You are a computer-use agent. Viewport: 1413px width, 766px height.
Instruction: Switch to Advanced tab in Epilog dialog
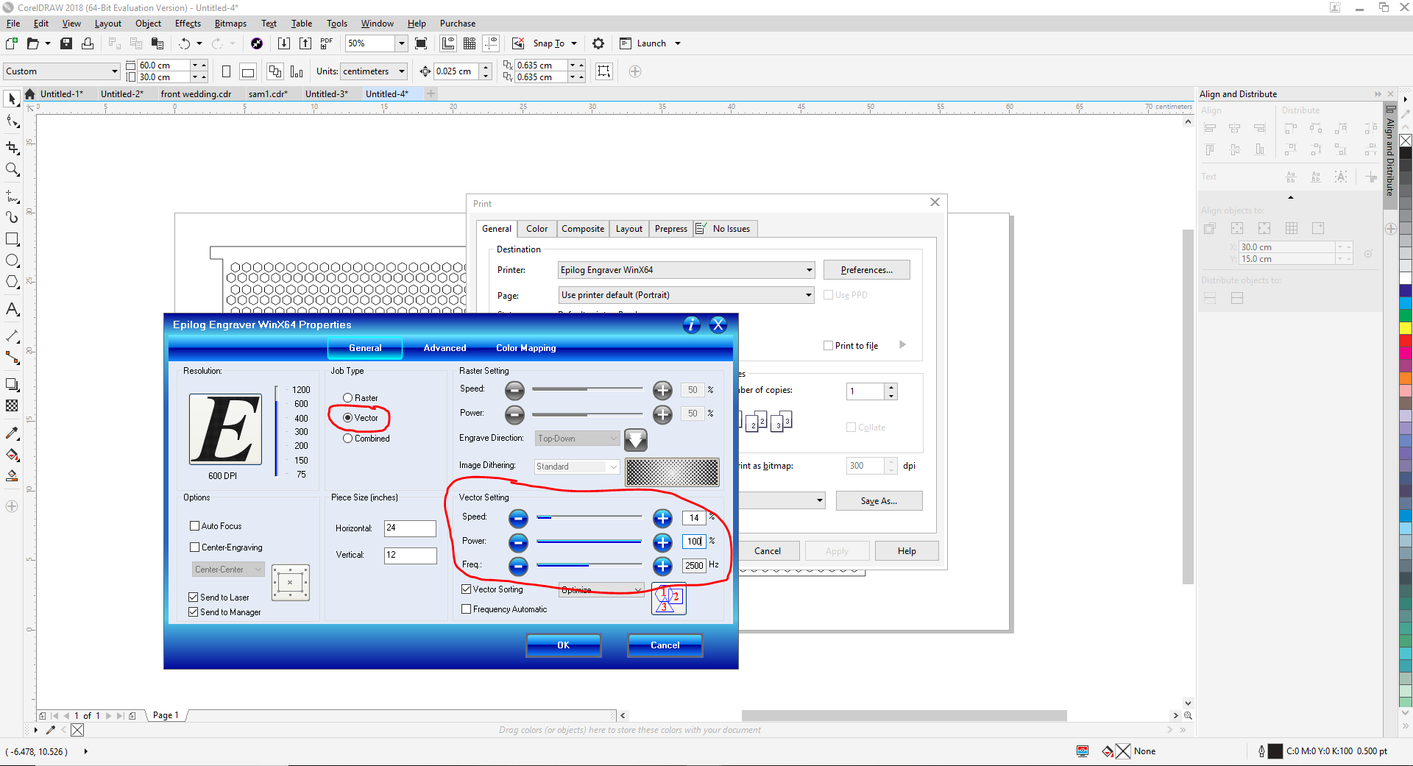pos(445,348)
